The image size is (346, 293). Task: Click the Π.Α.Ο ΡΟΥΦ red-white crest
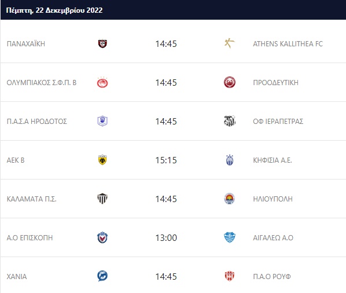230,276
